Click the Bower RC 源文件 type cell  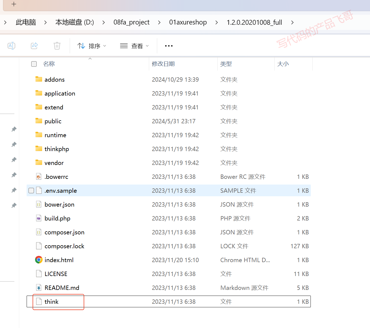point(243,177)
